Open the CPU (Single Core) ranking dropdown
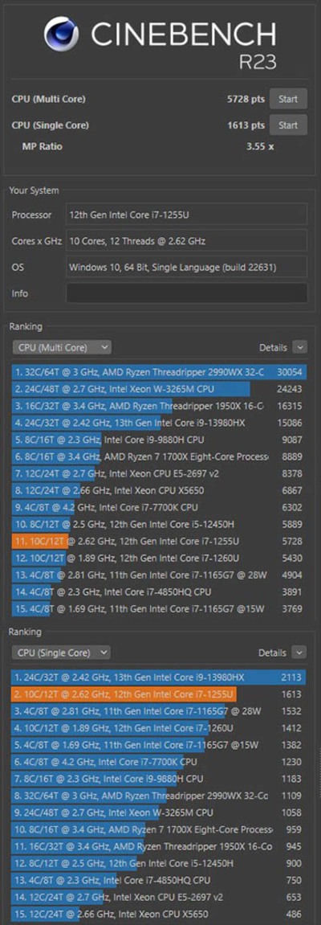 point(61,653)
